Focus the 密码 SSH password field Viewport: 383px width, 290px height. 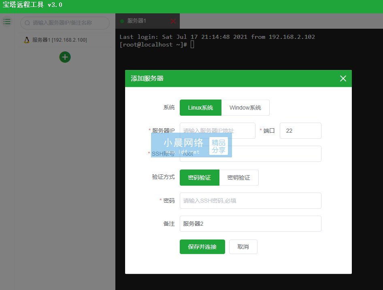tap(250, 201)
